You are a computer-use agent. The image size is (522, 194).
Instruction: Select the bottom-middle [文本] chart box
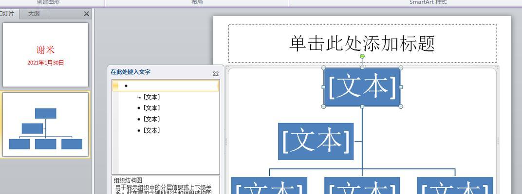(362, 185)
